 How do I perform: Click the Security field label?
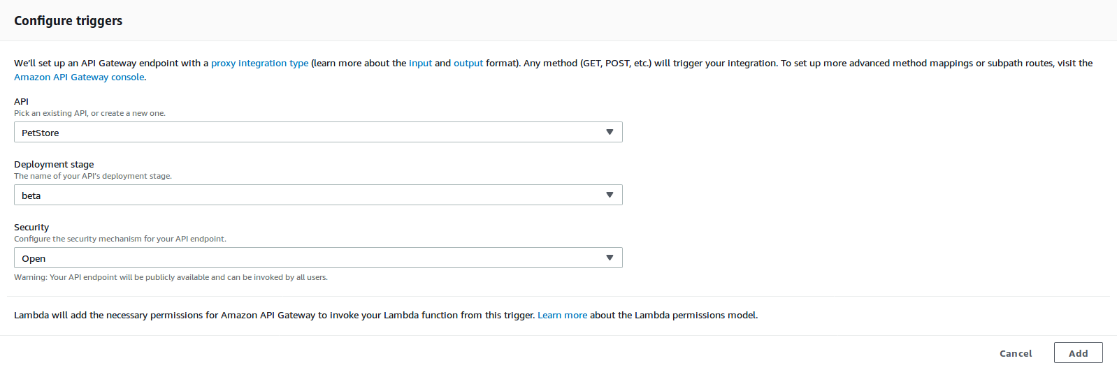[x=31, y=228]
